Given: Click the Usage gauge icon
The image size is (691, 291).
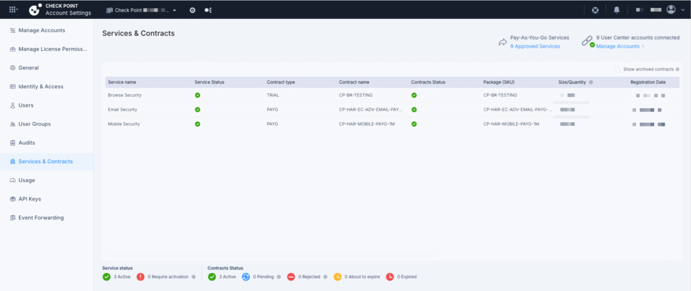Looking at the screenshot, I should (x=13, y=180).
